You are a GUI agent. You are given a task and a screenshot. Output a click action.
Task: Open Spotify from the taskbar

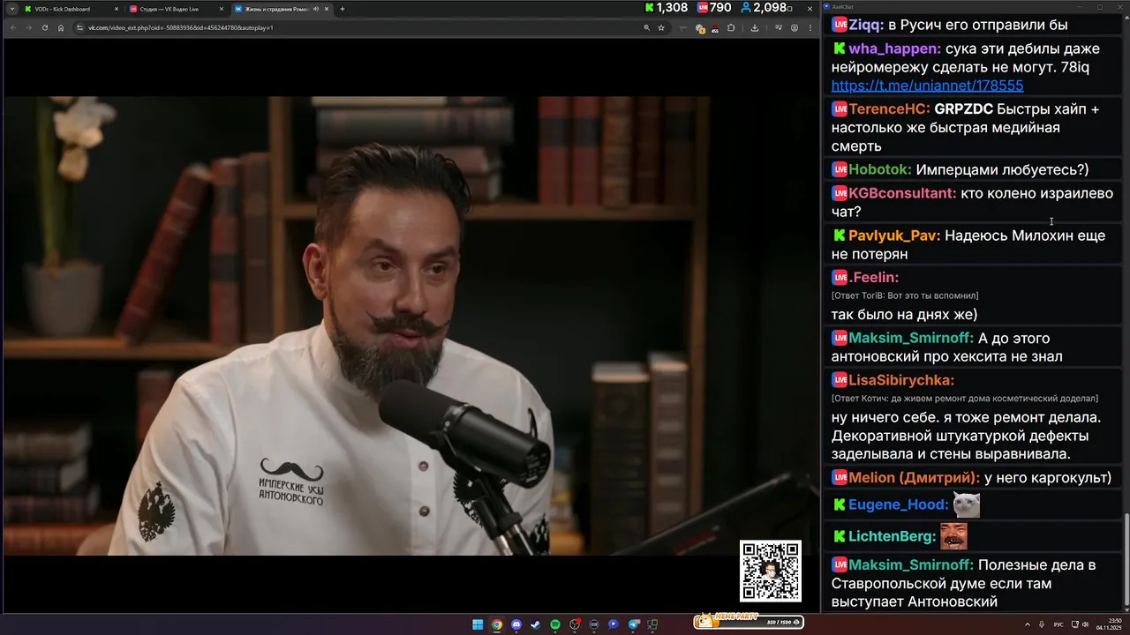point(555,624)
